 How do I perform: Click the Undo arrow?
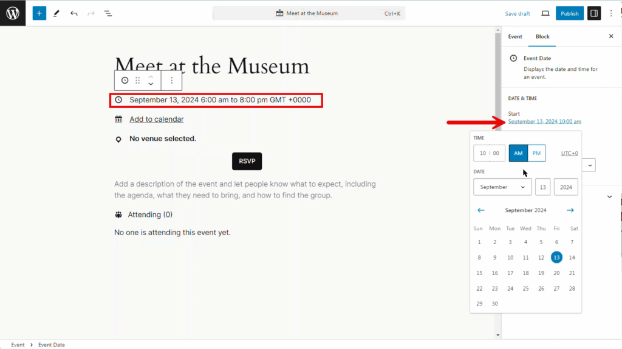click(x=73, y=13)
